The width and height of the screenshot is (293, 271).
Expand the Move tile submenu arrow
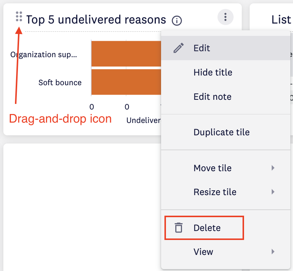[x=273, y=168]
